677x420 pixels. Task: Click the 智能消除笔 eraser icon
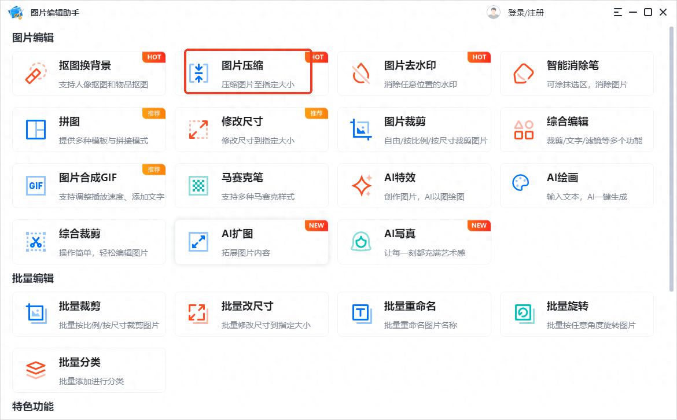tap(524, 73)
